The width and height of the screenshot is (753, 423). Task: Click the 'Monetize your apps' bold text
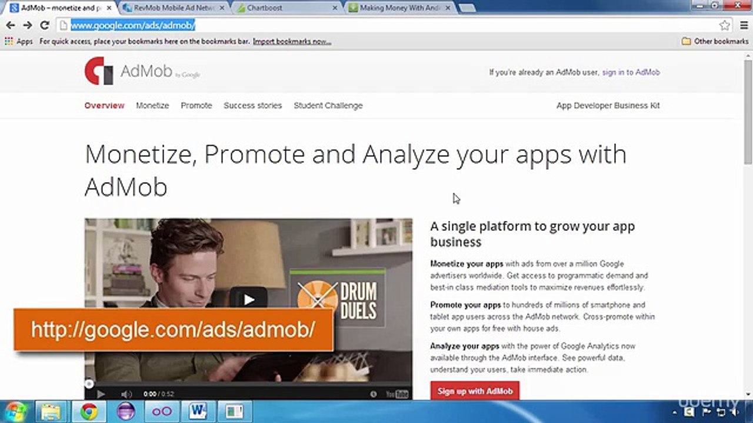click(x=467, y=264)
